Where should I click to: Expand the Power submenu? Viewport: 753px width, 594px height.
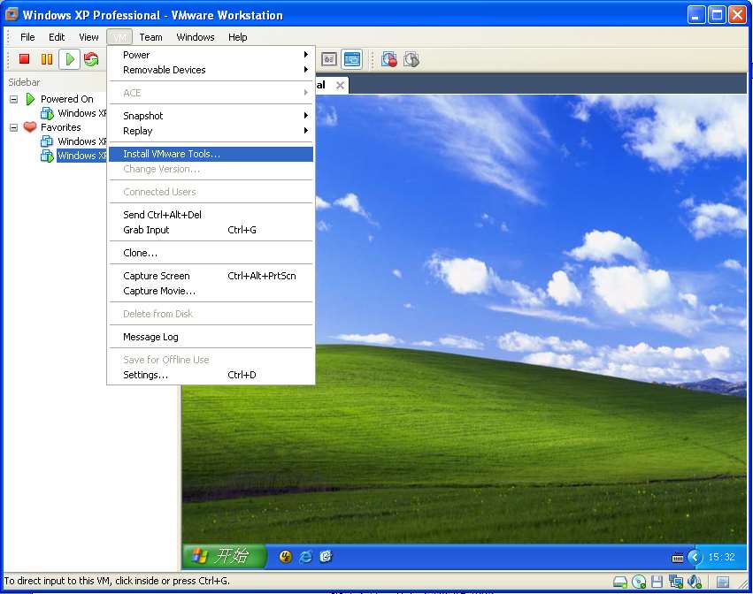tap(211, 55)
